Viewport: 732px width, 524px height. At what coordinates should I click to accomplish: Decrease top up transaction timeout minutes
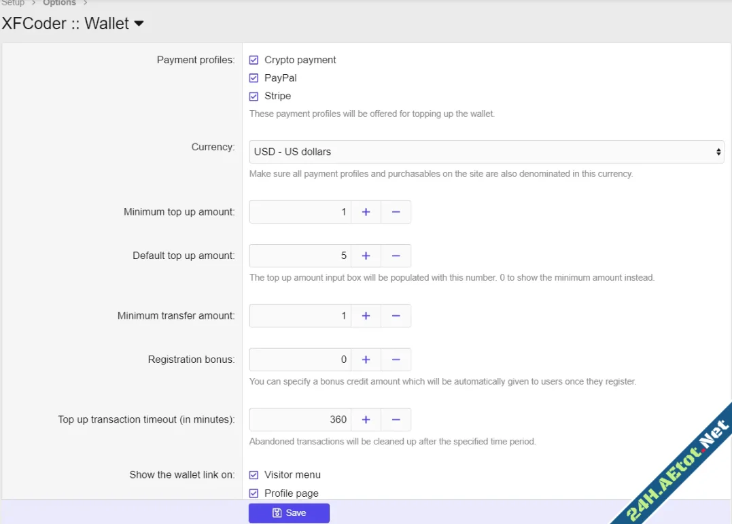click(396, 419)
